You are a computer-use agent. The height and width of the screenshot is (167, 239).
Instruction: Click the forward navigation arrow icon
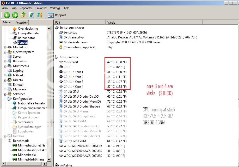click(15, 15)
